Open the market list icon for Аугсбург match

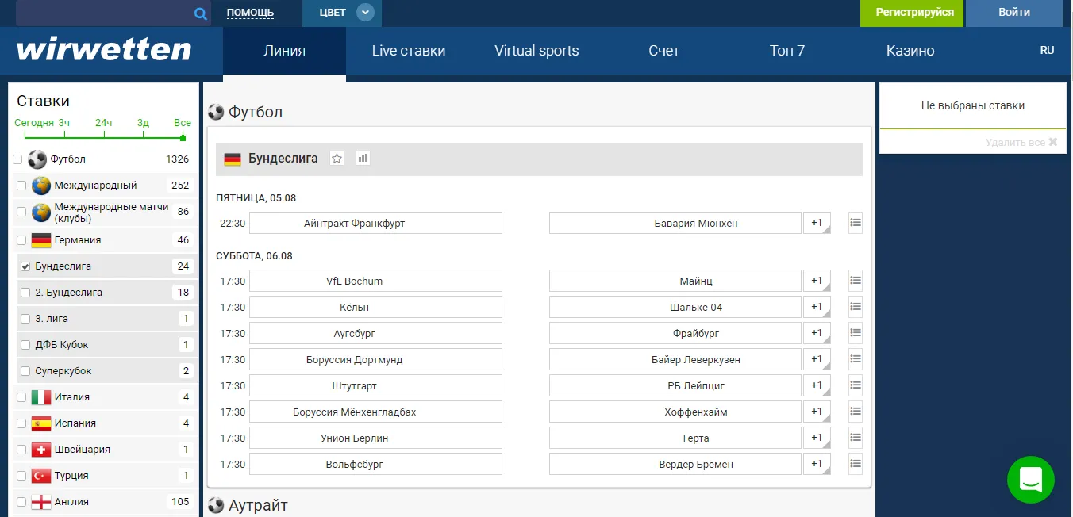[856, 333]
